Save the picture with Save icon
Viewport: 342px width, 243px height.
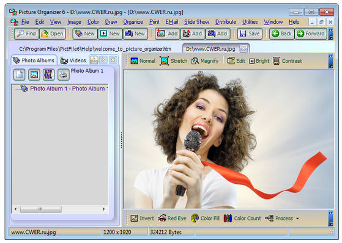(250, 34)
